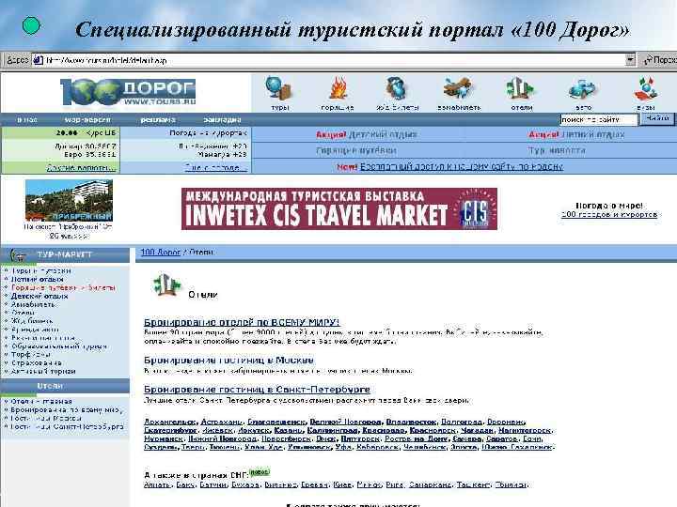The height and width of the screenshot is (507, 677).
Task: Open Образовательный туризм in sidebar
Action: click(x=58, y=346)
